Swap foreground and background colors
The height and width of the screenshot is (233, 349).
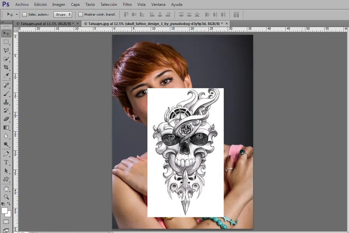[x=9, y=204]
